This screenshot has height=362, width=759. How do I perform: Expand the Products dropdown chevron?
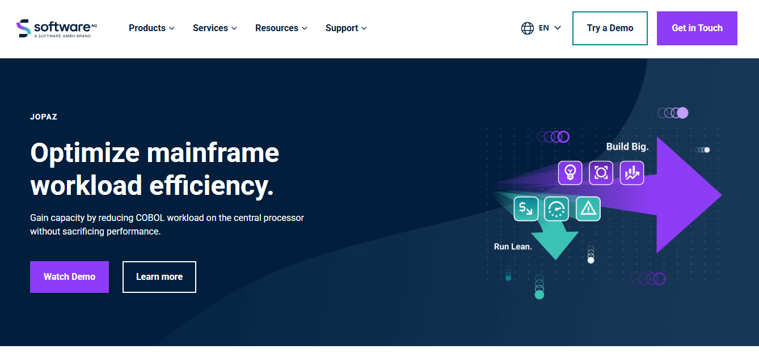(172, 28)
